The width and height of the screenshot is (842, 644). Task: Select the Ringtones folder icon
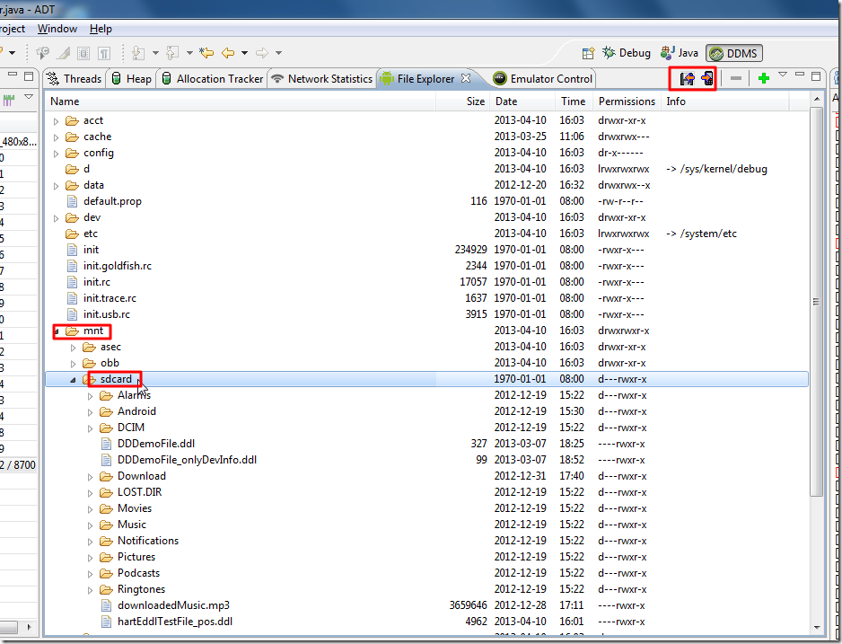point(106,589)
